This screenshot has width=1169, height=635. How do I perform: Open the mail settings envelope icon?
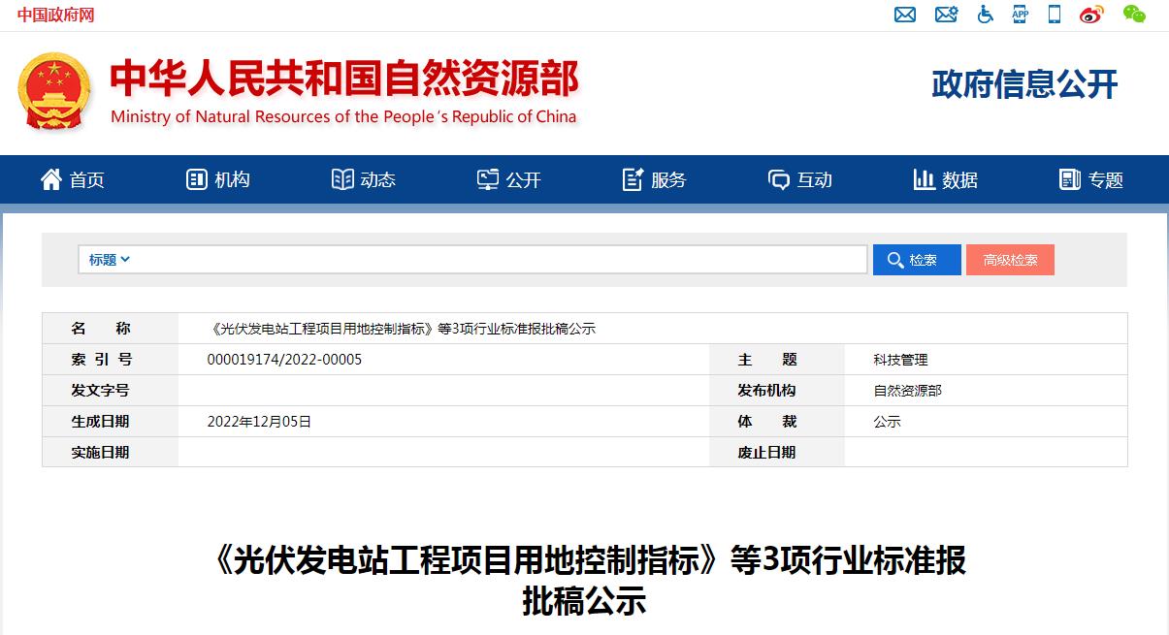(x=946, y=15)
